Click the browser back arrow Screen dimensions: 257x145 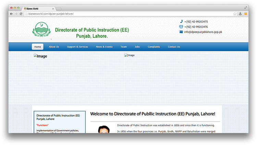tap(11, 14)
